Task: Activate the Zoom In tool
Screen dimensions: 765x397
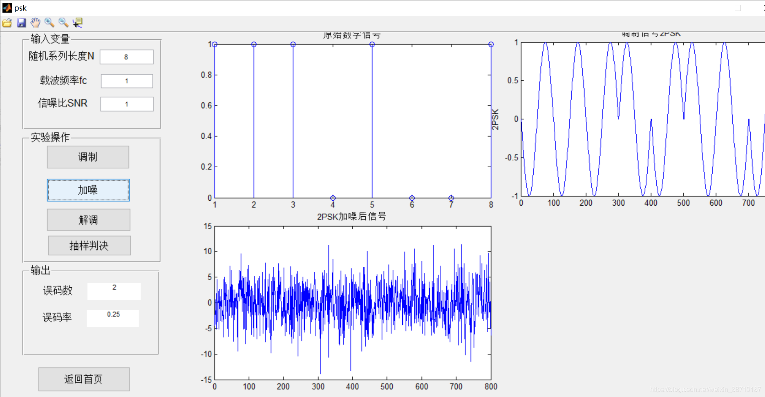Action: 49,23
